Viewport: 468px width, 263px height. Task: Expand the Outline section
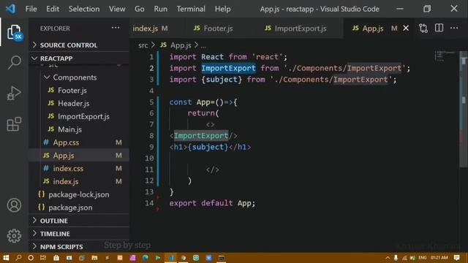(x=79, y=221)
